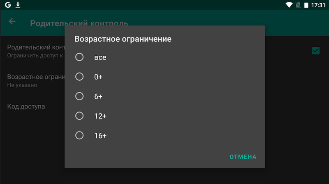Tap the download status bar icon
This screenshot has height=184, width=329.
pyautogui.click(x=18, y=5)
